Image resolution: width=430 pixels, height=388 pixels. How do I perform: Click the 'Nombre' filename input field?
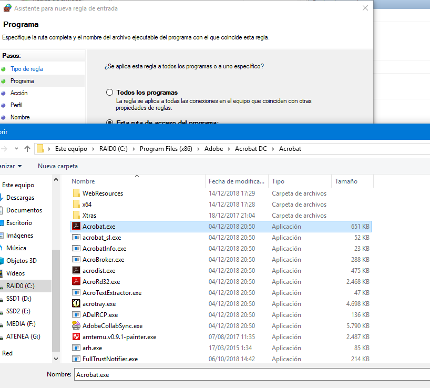(x=252, y=374)
